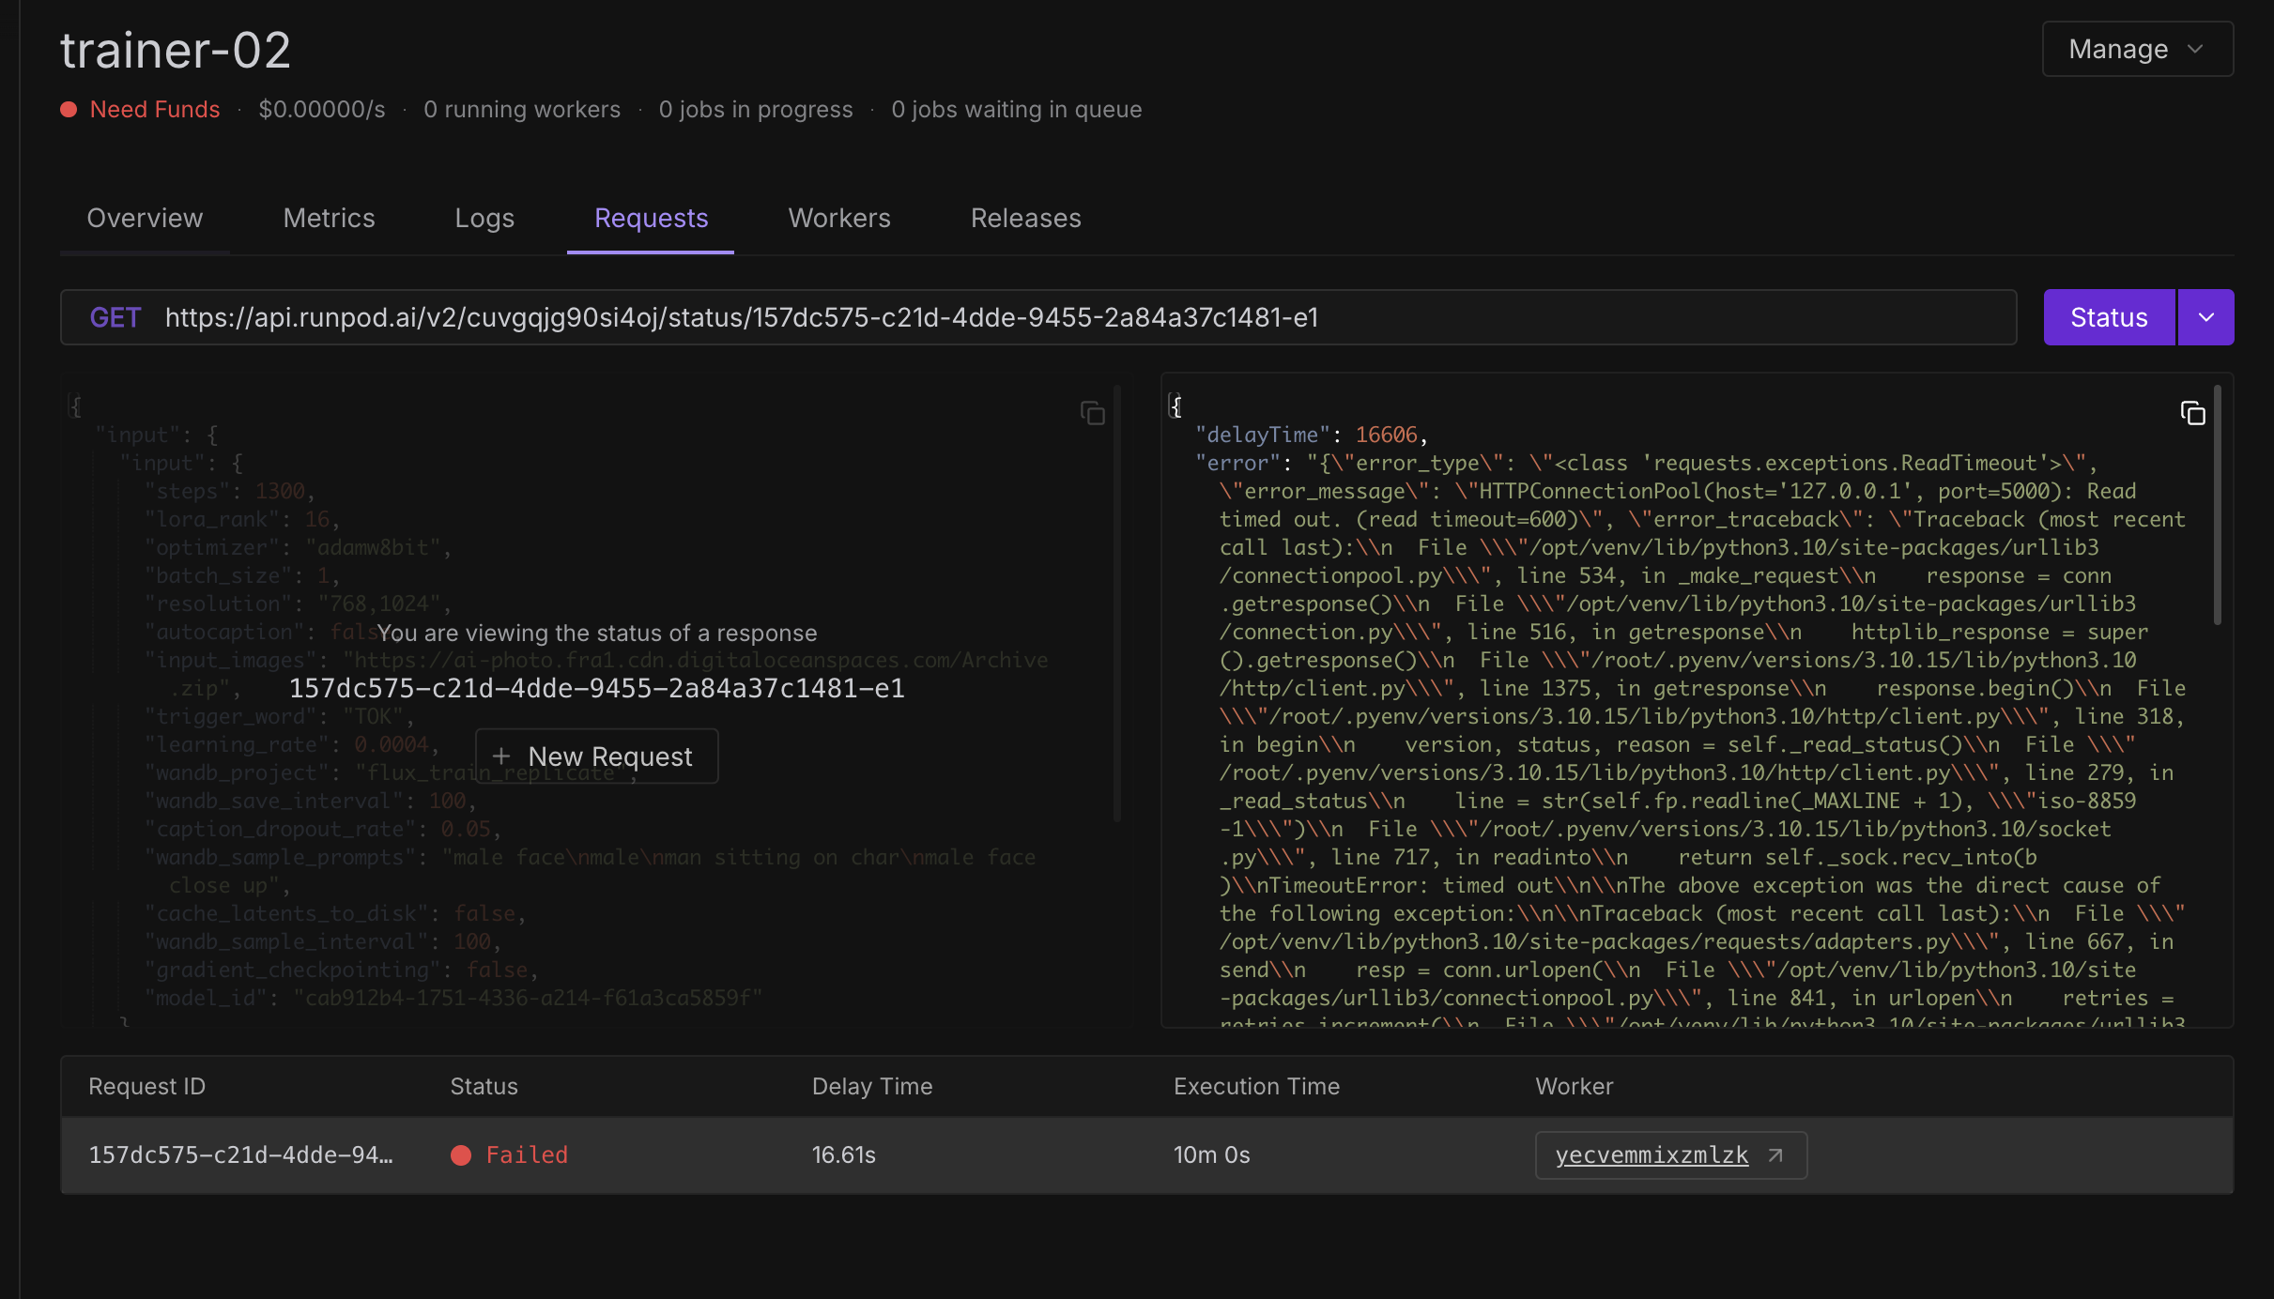Click the Need Funds red indicator dot

tap(69, 110)
